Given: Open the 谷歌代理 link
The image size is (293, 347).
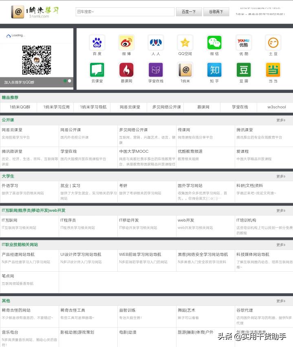Looking at the screenshot, I should (x=245, y=310).
